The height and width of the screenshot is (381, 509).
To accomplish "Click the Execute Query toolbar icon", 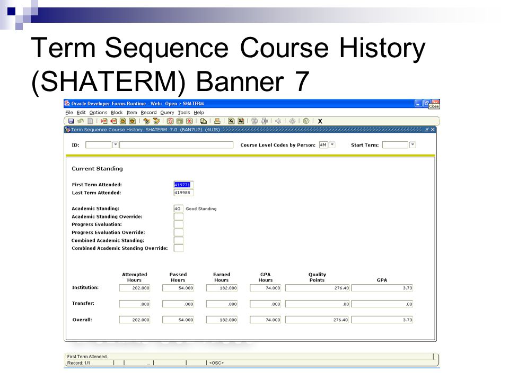I will 180,121.
